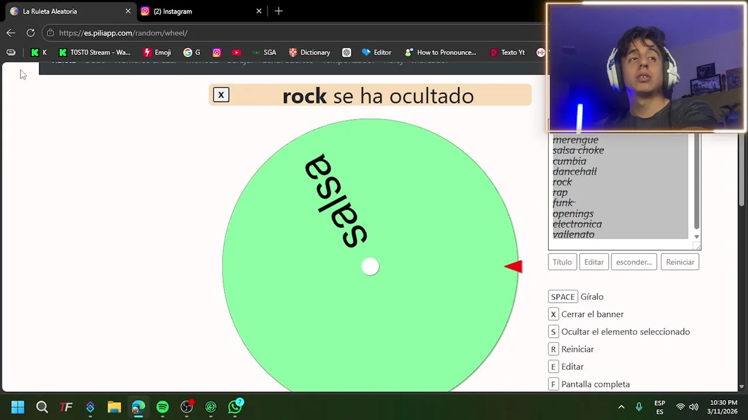This screenshot has height=420, width=748.
Task: Open the Texto Yt bookmark
Action: tap(507, 52)
